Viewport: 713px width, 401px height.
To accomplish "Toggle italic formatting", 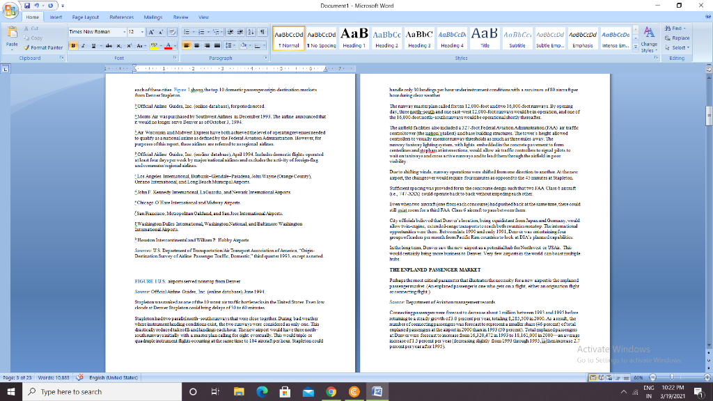I will [x=83, y=45].
